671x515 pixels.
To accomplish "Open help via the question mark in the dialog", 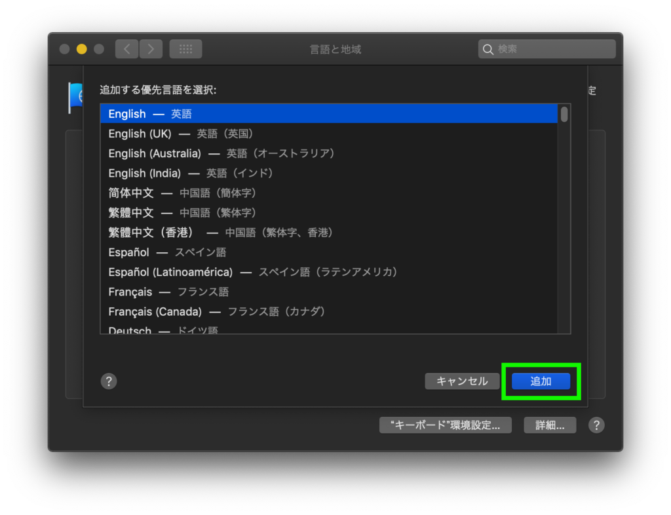I will pos(109,381).
